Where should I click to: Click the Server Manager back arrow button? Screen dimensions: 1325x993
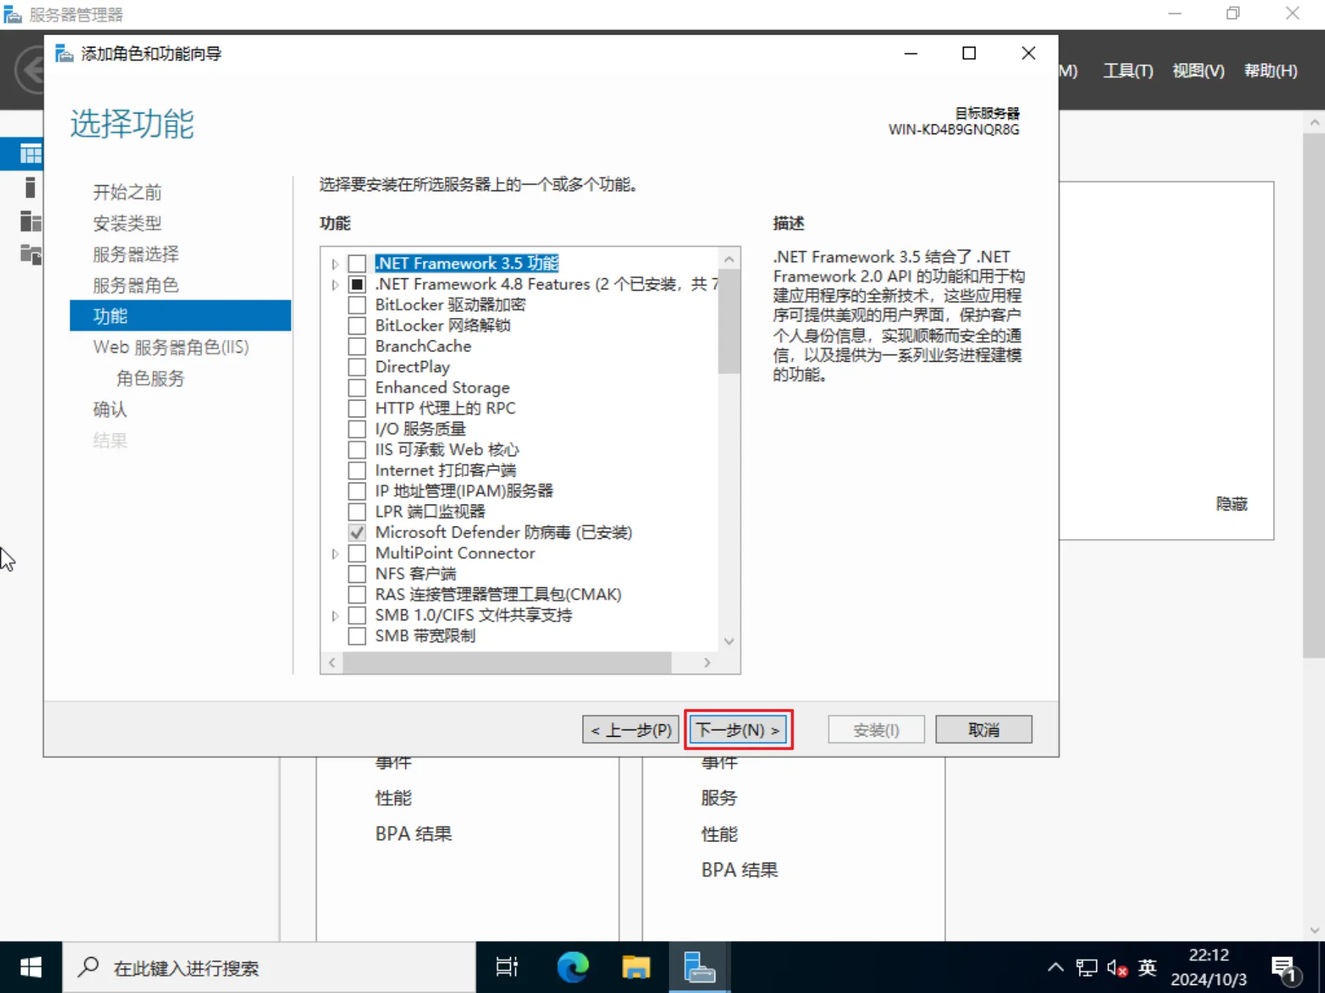[32, 70]
